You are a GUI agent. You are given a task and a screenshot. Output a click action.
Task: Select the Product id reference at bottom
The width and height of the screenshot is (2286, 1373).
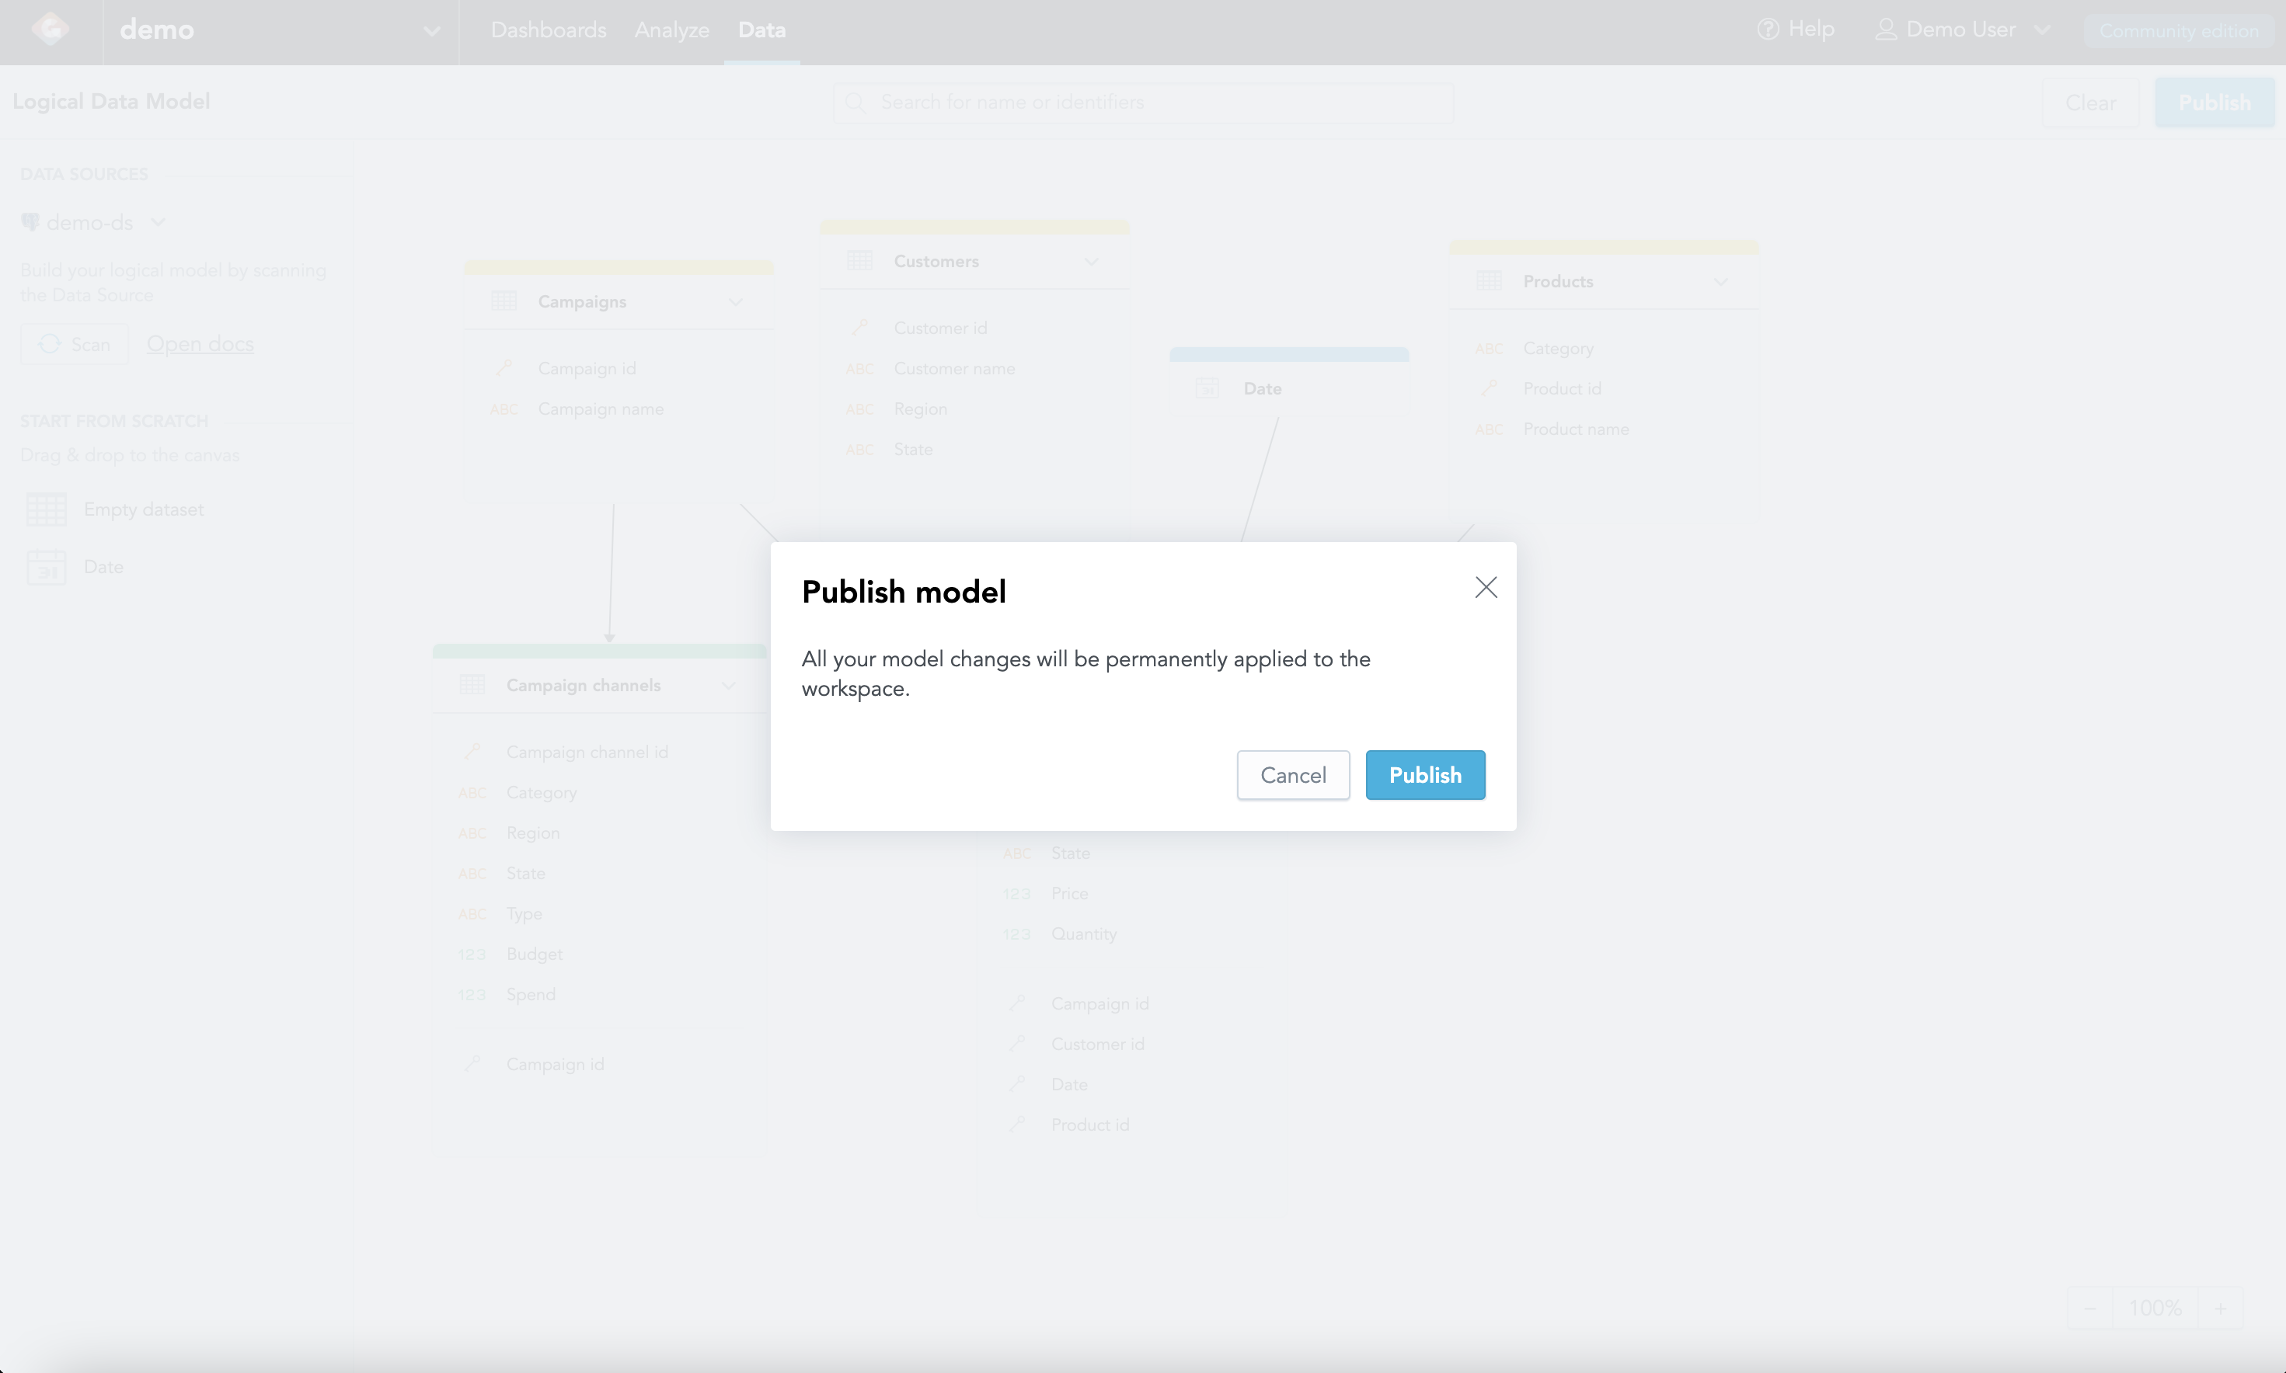1090,1125
